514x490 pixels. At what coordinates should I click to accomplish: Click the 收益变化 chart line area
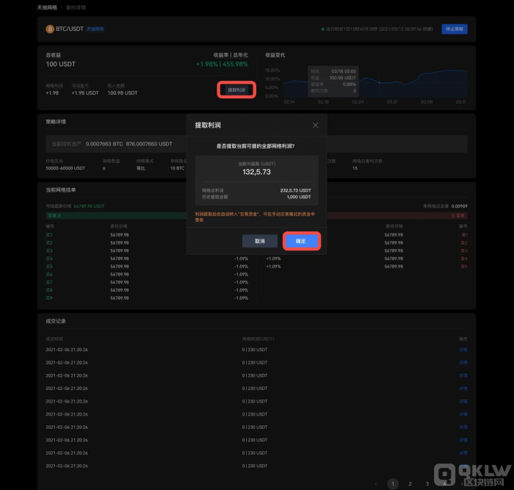click(411, 81)
